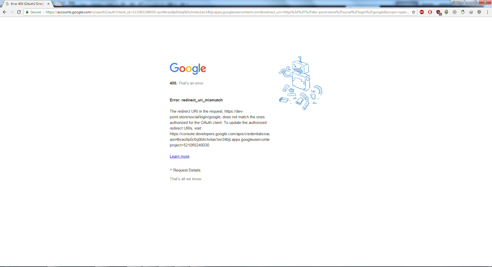The image size is (492, 267).
Task: Click the red hand AdBlock icon
Action: pyautogui.click(x=430, y=12)
